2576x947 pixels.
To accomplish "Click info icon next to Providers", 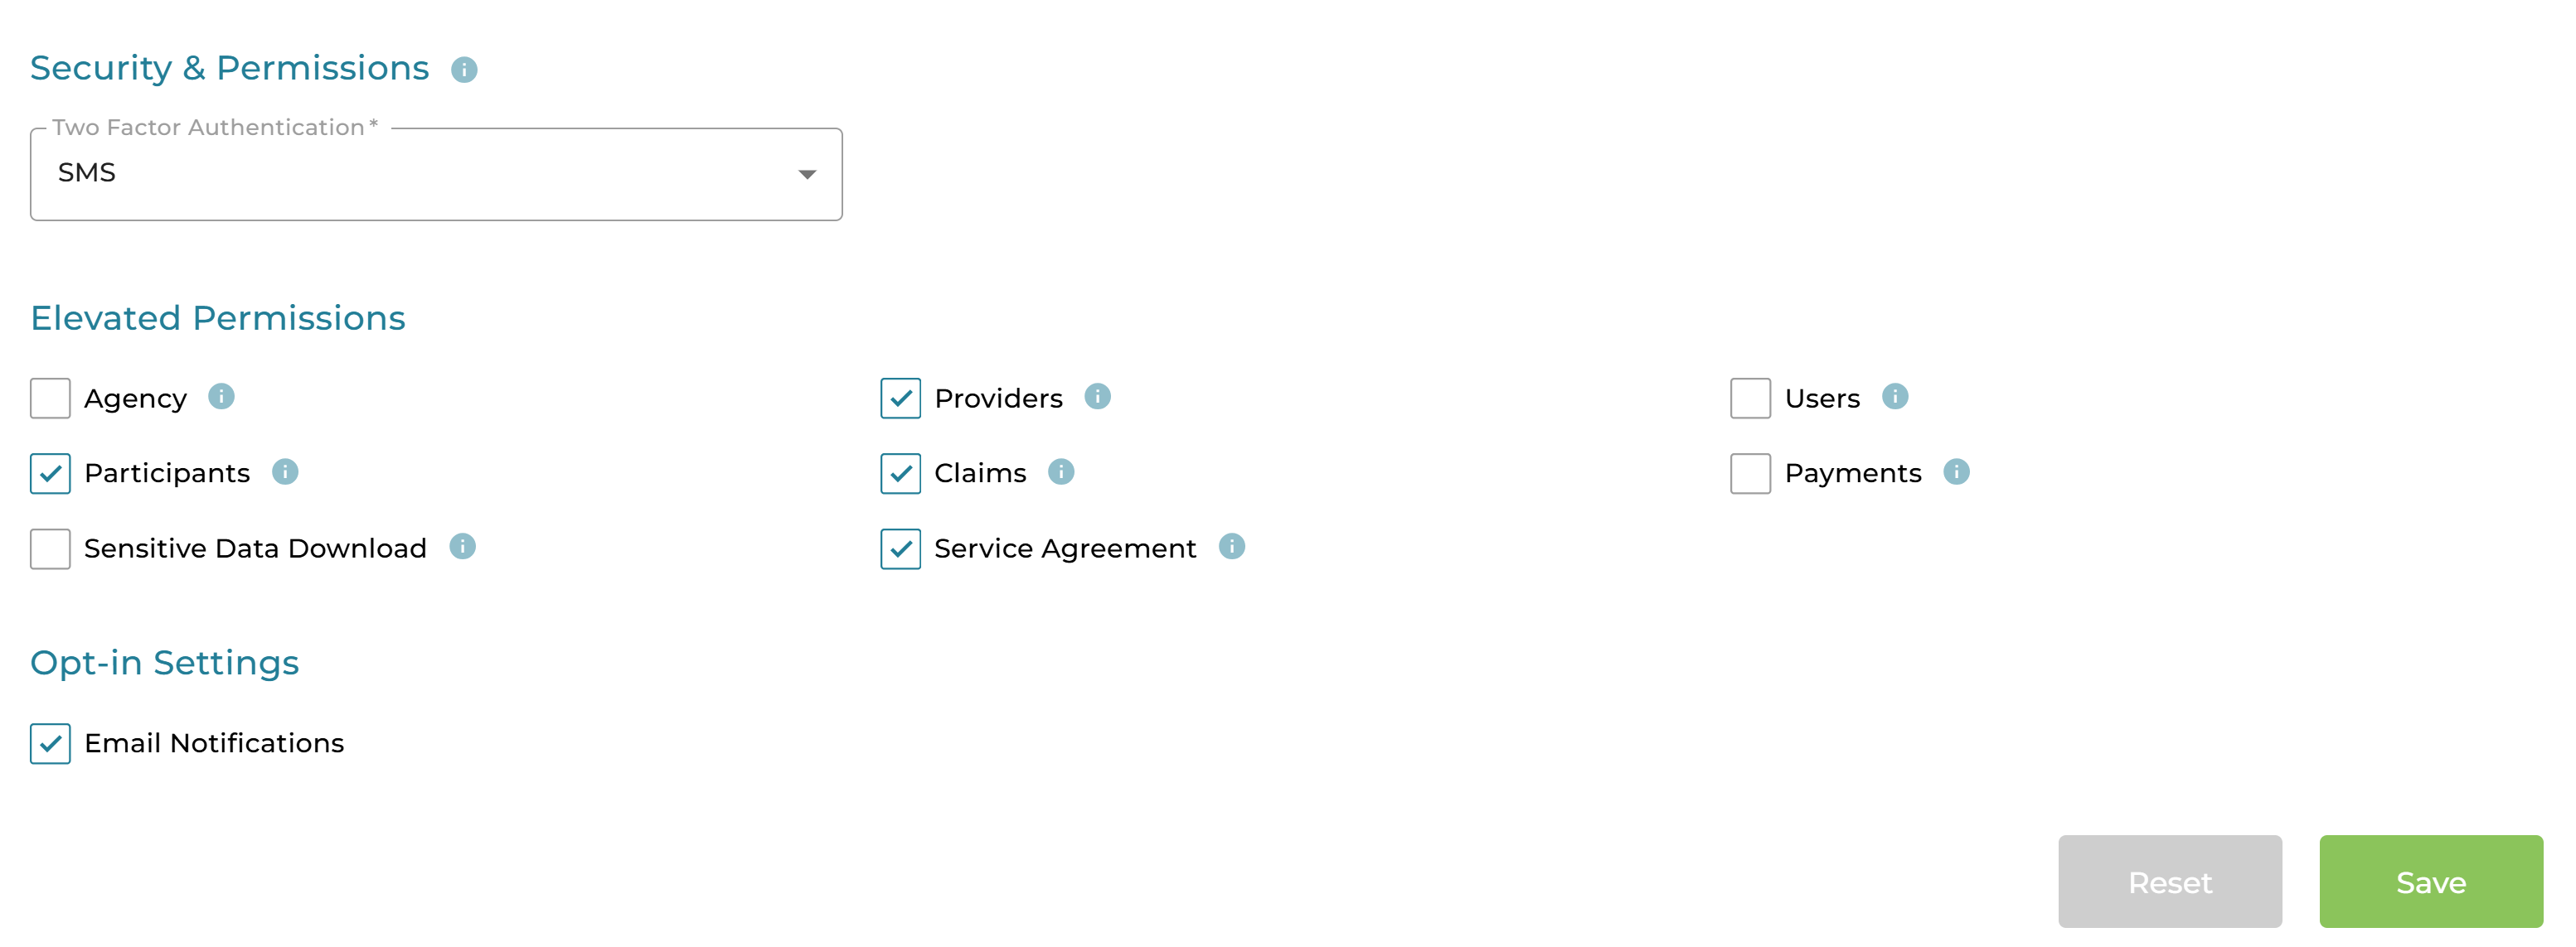I will coord(1097,397).
